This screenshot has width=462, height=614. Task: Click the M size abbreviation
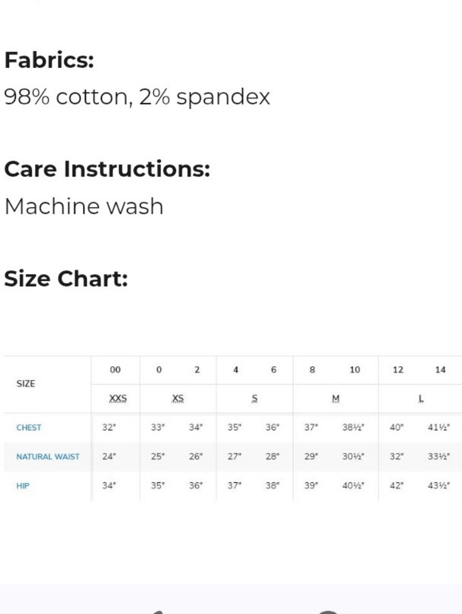coord(336,398)
